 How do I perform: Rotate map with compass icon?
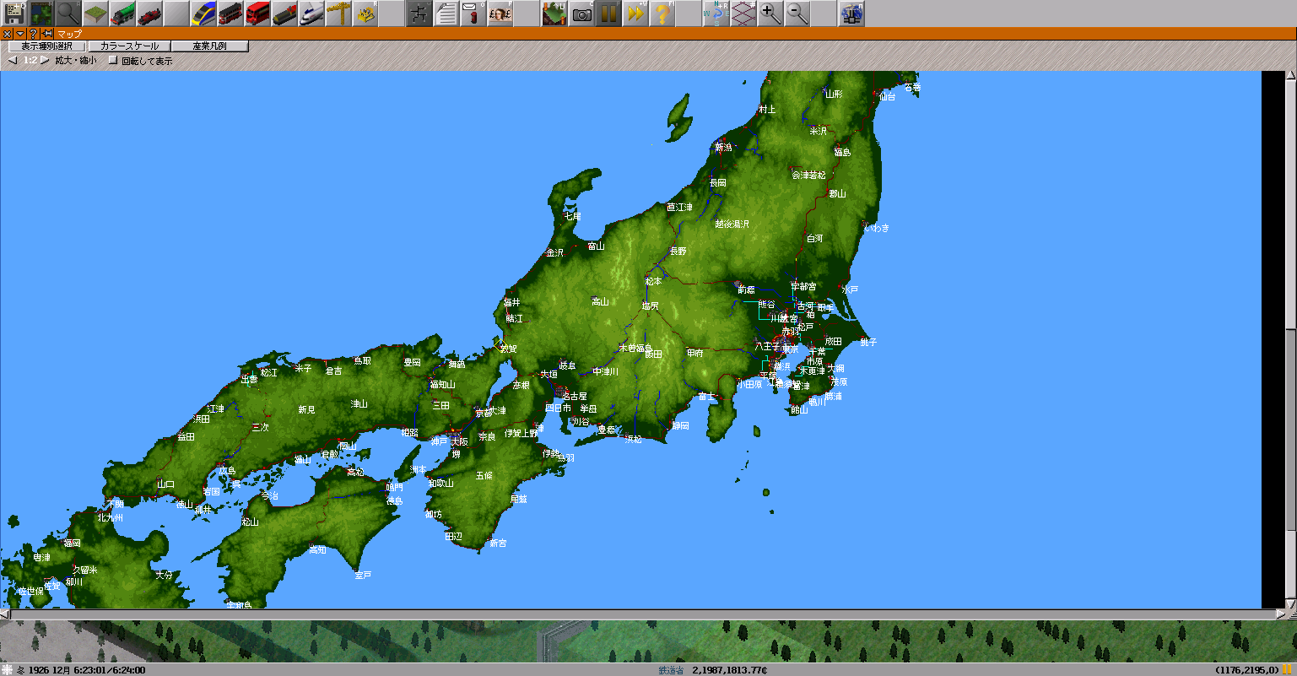(716, 14)
